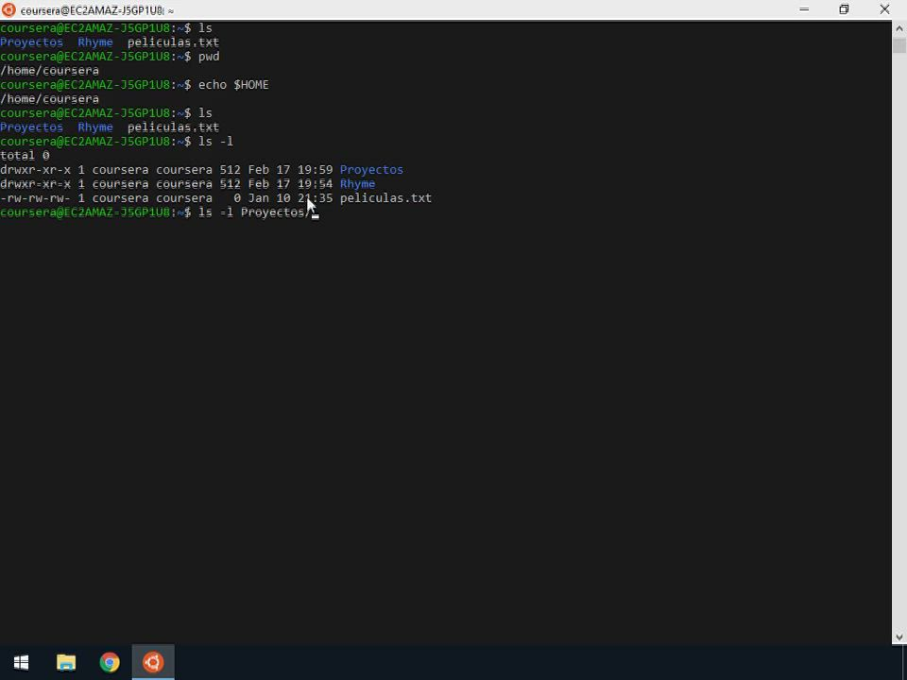Click the /home/coursera output under echo $HOME

50,99
